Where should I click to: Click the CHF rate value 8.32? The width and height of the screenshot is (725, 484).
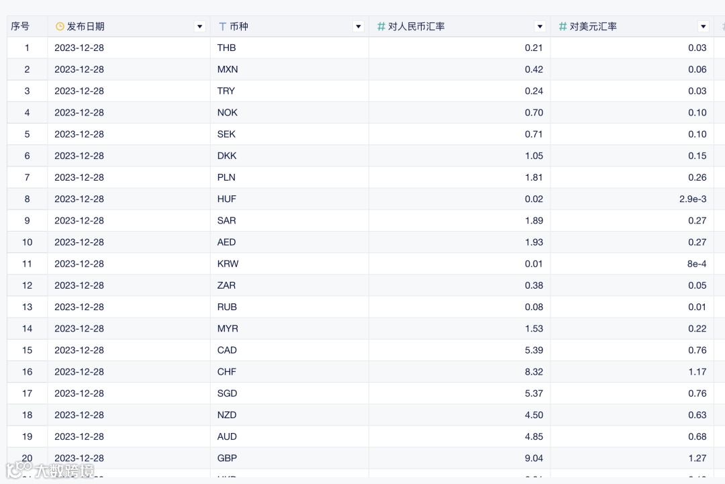tap(534, 371)
